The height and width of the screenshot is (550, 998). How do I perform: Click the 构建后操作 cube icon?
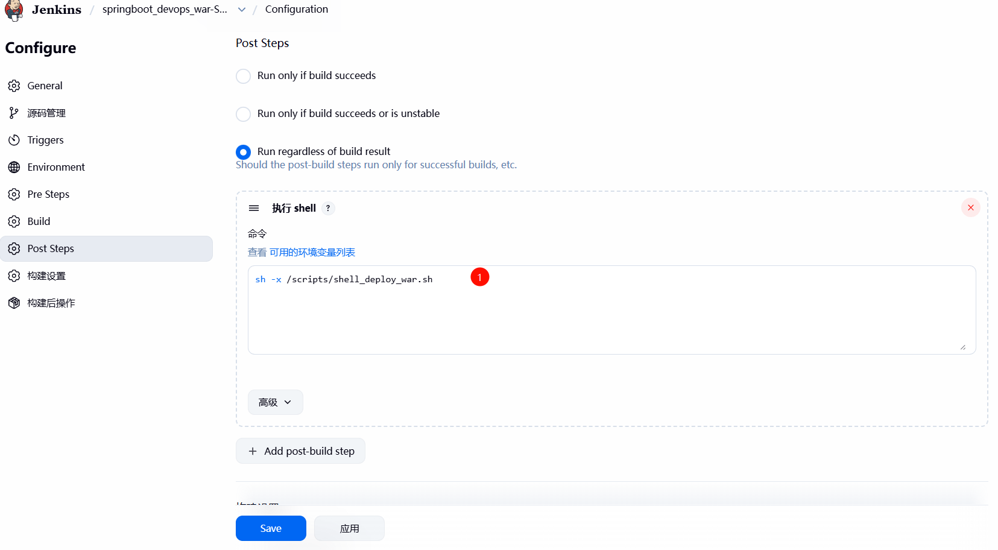pos(14,303)
